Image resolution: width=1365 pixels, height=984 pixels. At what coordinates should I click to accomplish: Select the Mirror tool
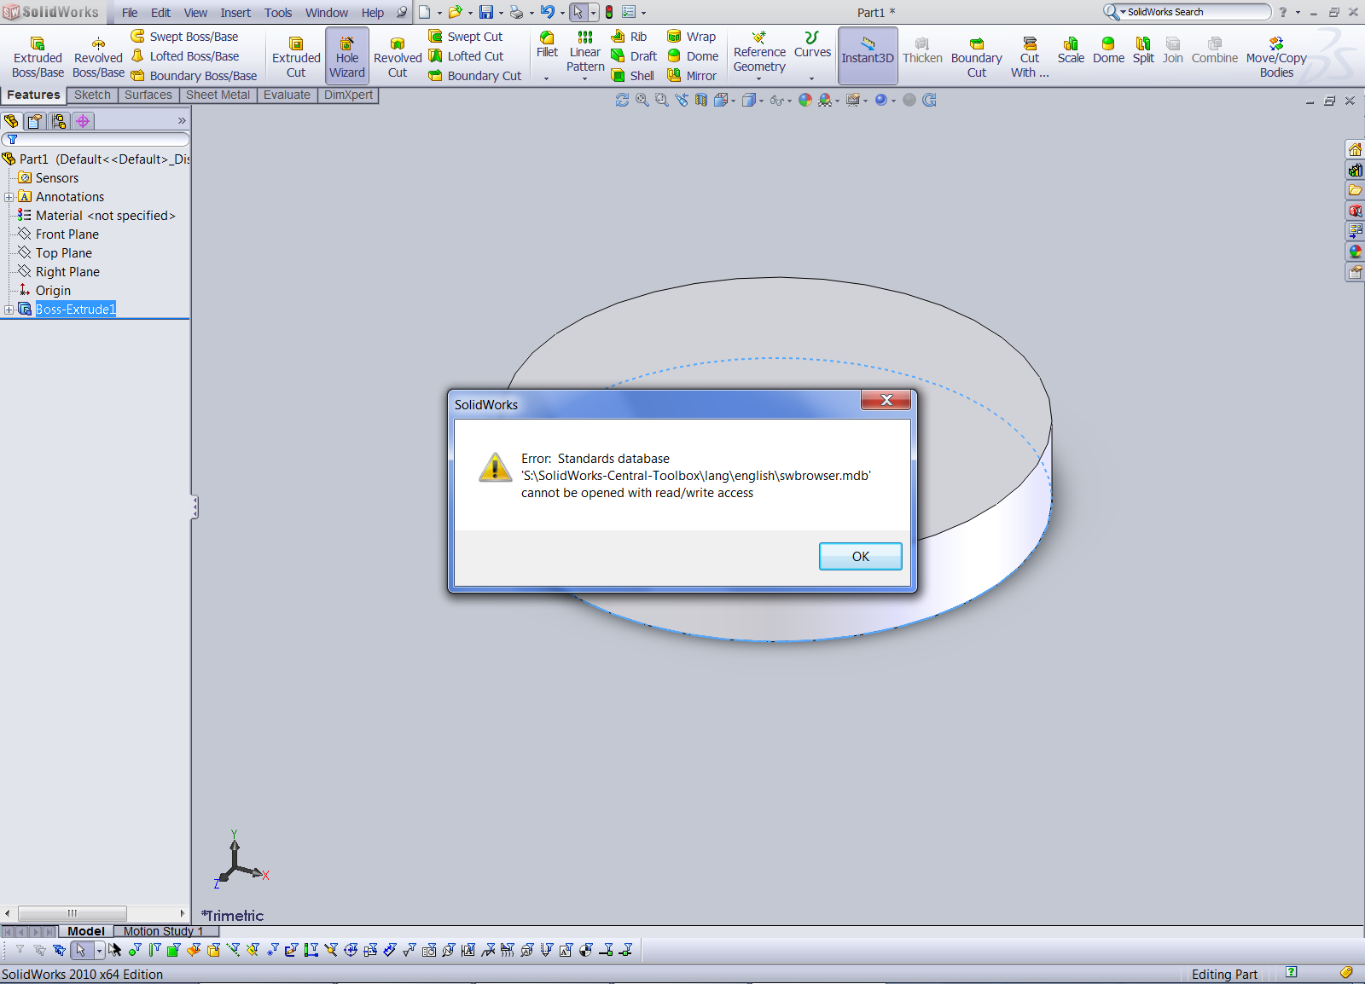click(692, 76)
